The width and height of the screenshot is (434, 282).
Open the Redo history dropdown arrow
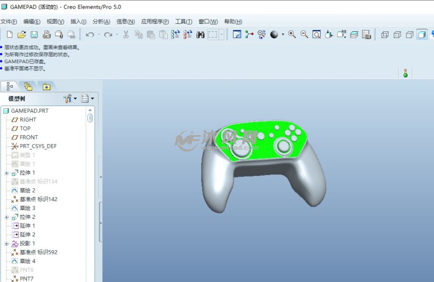click(x=117, y=34)
